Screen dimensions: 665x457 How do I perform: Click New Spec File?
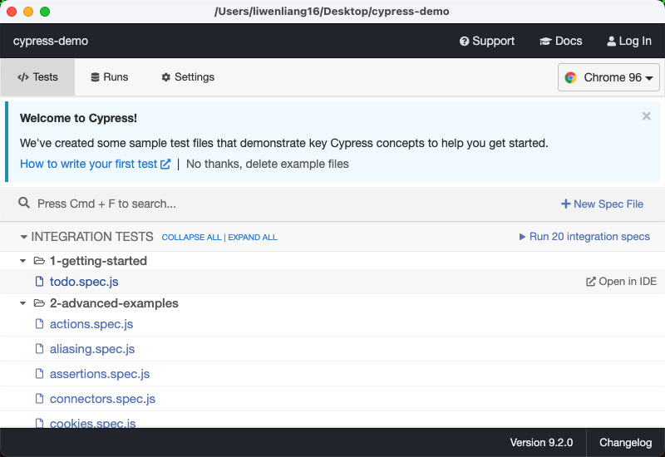602,204
